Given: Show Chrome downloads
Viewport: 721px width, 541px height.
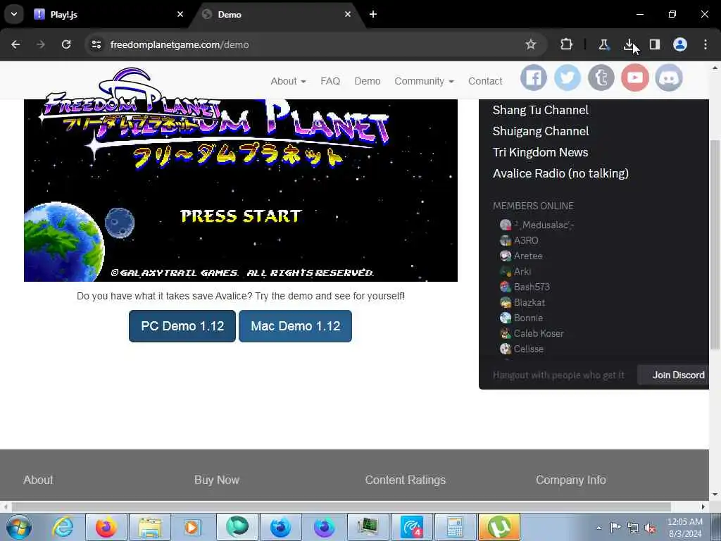Looking at the screenshot, I should pos(629,44).
